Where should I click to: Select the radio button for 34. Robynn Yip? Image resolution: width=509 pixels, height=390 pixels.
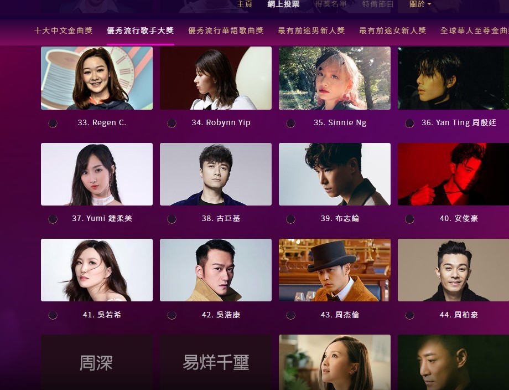coord(172,123)
